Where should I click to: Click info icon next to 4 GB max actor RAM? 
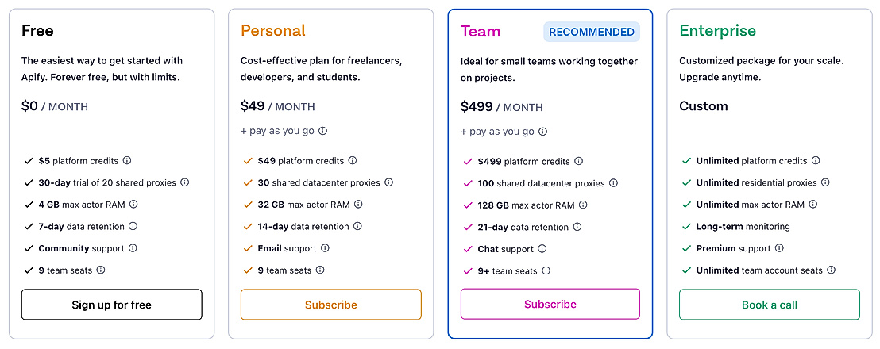[133, 205]
